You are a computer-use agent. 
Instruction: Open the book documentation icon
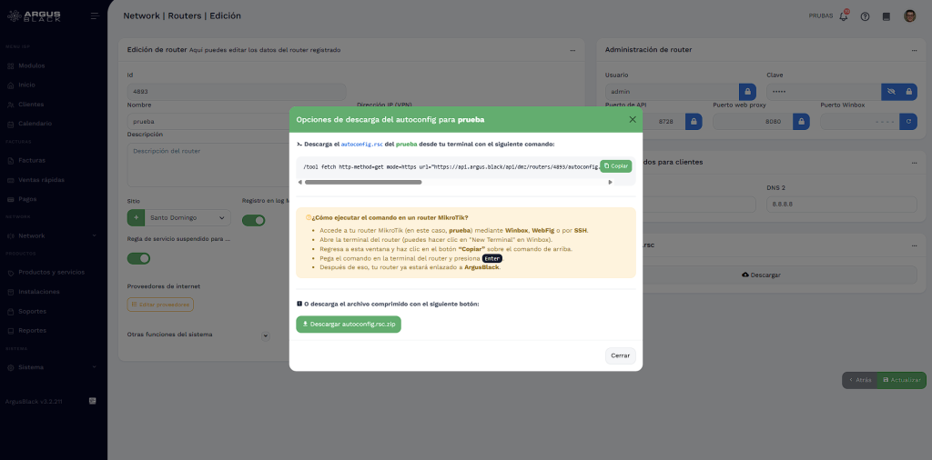point(886,16)
